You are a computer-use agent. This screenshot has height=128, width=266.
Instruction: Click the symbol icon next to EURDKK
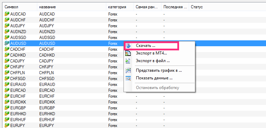7,102
